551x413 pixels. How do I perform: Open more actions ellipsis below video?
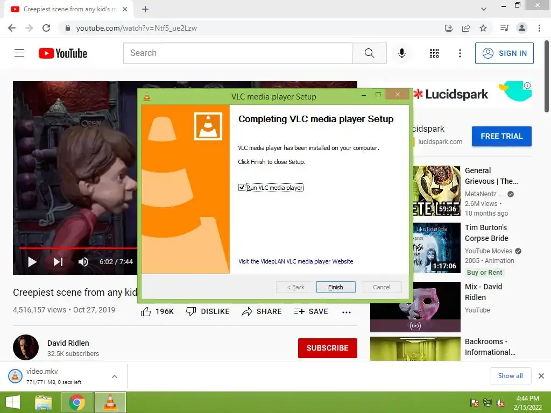pos(347,312)
